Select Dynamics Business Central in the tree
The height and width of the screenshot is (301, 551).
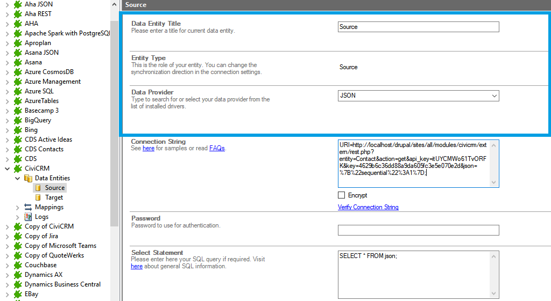(x=62, y=284)
